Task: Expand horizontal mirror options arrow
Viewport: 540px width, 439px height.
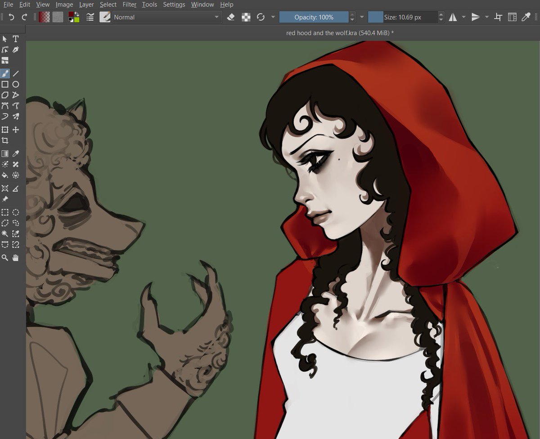Action: click(463, 17)
